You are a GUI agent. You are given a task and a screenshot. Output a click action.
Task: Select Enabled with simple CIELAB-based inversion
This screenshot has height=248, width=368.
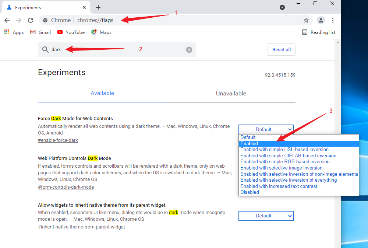click(x=299, y=156)
